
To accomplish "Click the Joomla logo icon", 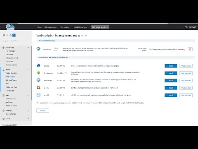I will coord(38,87).
